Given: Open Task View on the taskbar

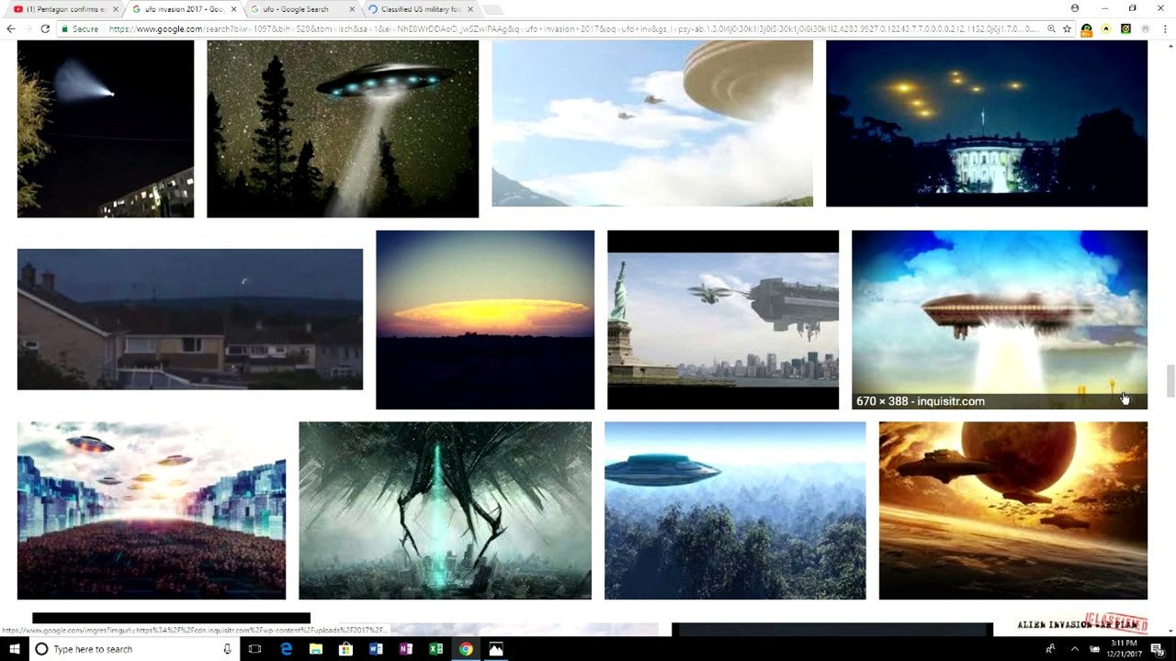Looking at the screenshot, I should [254, 649].
